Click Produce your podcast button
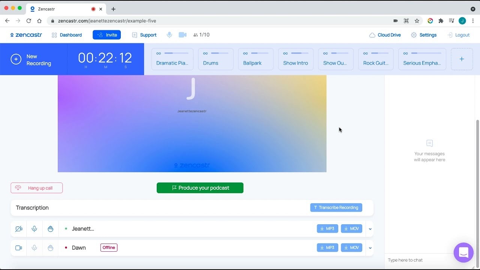480x270 pixels. point(200,188)
